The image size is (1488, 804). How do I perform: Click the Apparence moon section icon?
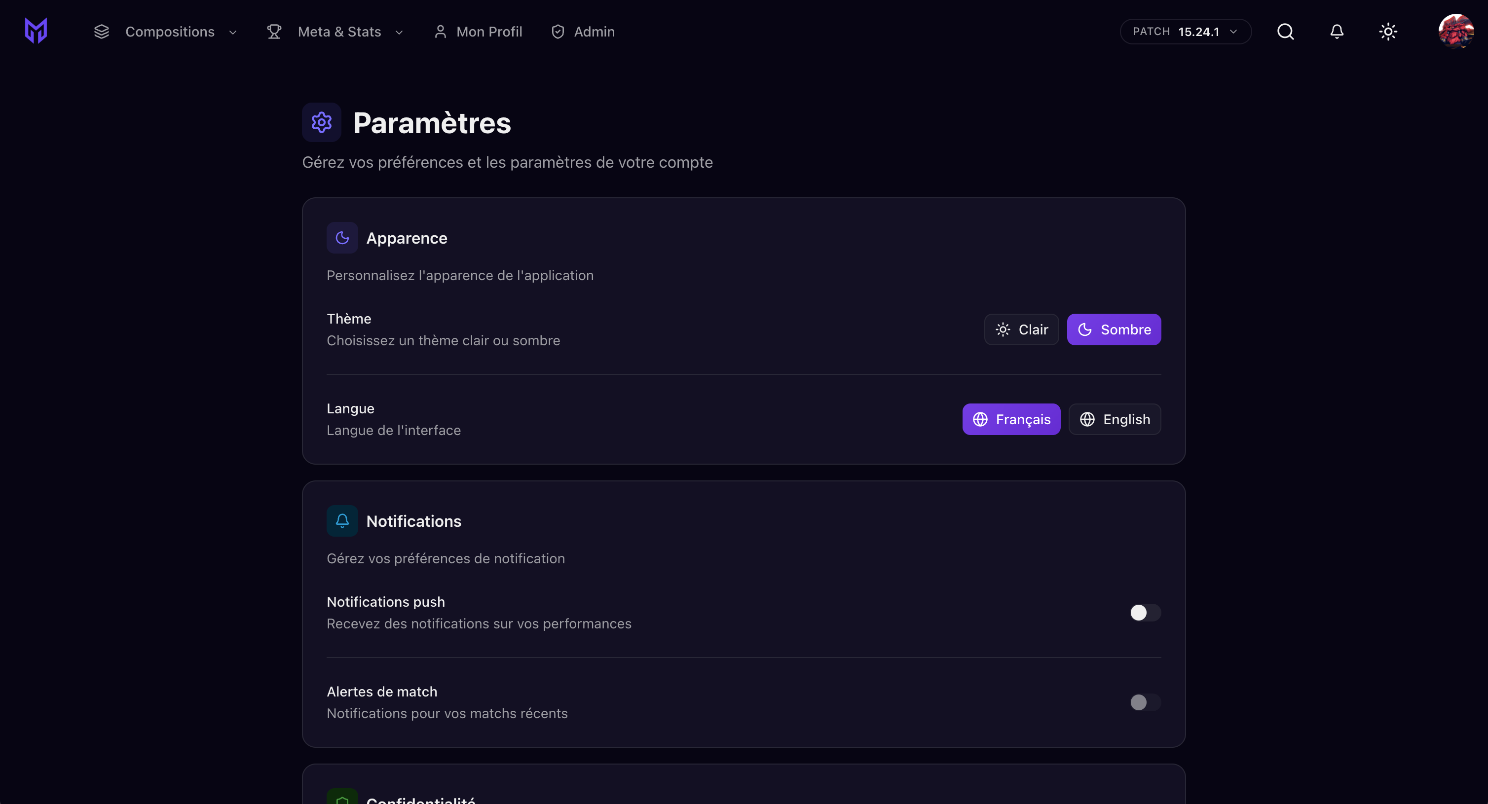tap(342, 238)
